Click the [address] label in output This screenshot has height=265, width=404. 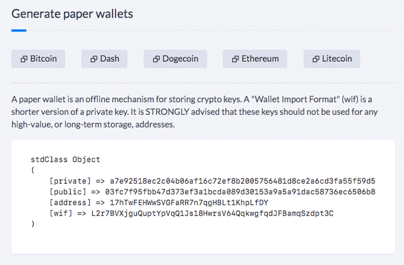coord(70,203)
